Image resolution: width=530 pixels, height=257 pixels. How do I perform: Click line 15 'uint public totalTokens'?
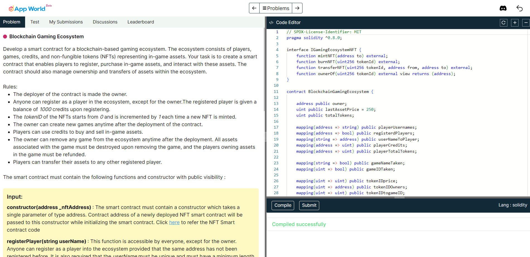coord(325,115)
